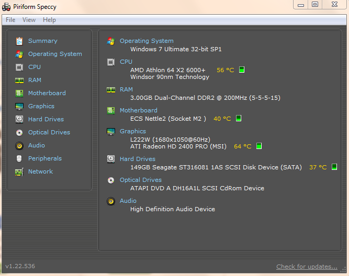Image resolution: width=349 pixels, height=276 pixels.
Task: Click the Audio heading link in summary
Action: click(128, 201)
